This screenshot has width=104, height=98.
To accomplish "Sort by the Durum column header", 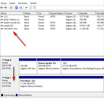I will [x=71, y=13].
